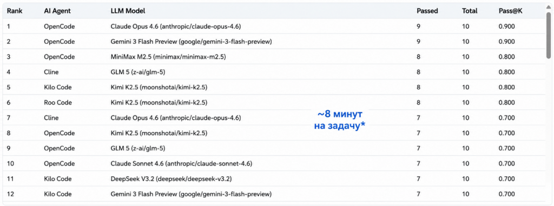Image resolution: width=554 pixels, height=206 pixels.
Task: Select the Kilo Code agent cell in rank 12 row
Action: (x=57, y=194)
